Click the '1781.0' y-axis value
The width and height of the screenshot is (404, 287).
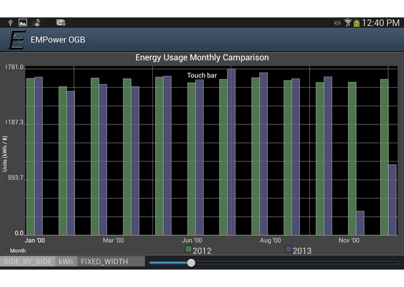click(x=15, y=67)
